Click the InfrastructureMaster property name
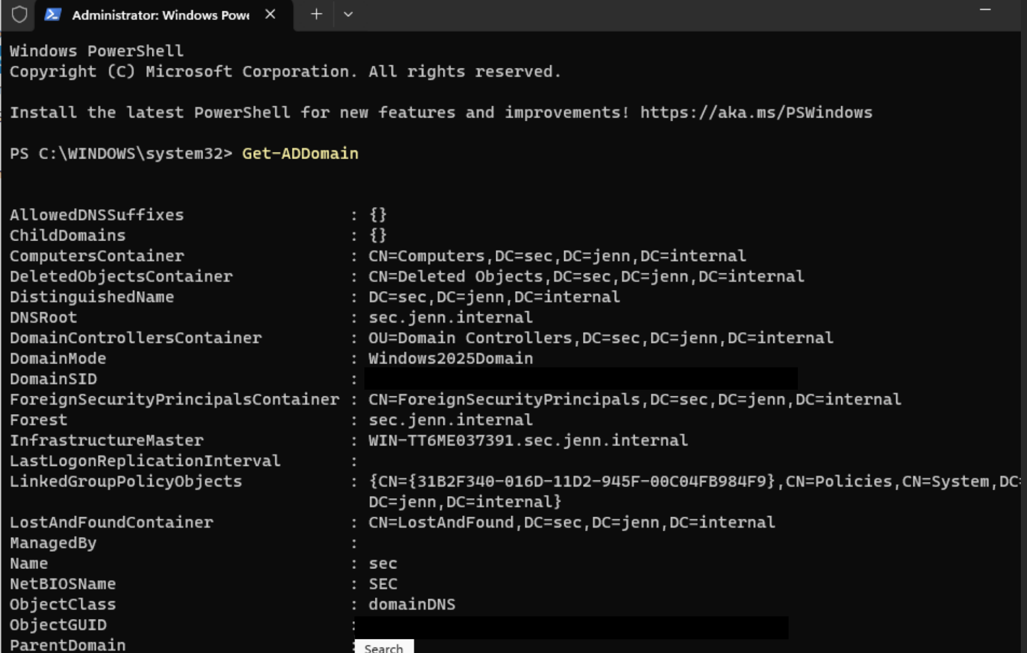 click(x=106, y=441)
